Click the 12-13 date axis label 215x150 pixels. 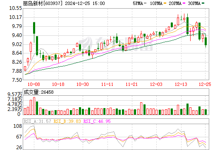point(181,84)
